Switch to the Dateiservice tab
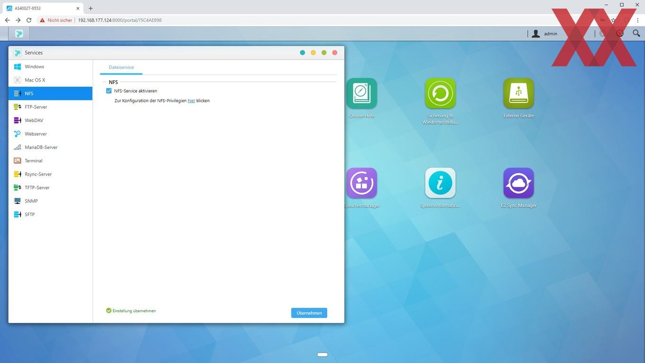This screenshot has height=363, width=645. [121, 67]
